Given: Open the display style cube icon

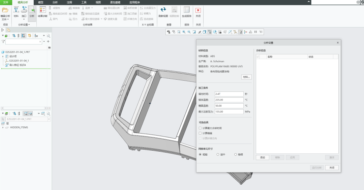Looking at the screenshot, I should (204, 32).
